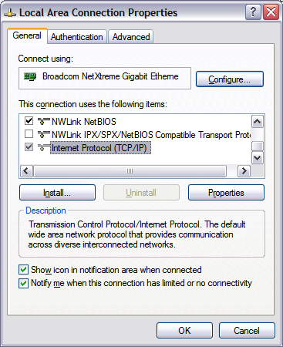Click the Broadcom network adapter icon
The image size is (283, 347).
click(30, 76)
